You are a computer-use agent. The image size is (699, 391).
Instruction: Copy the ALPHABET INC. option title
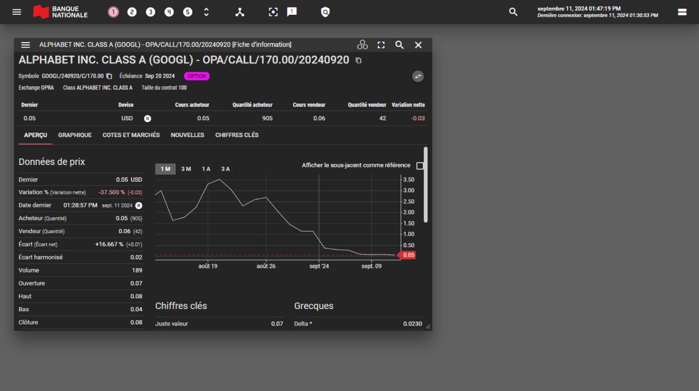(358, 61)
